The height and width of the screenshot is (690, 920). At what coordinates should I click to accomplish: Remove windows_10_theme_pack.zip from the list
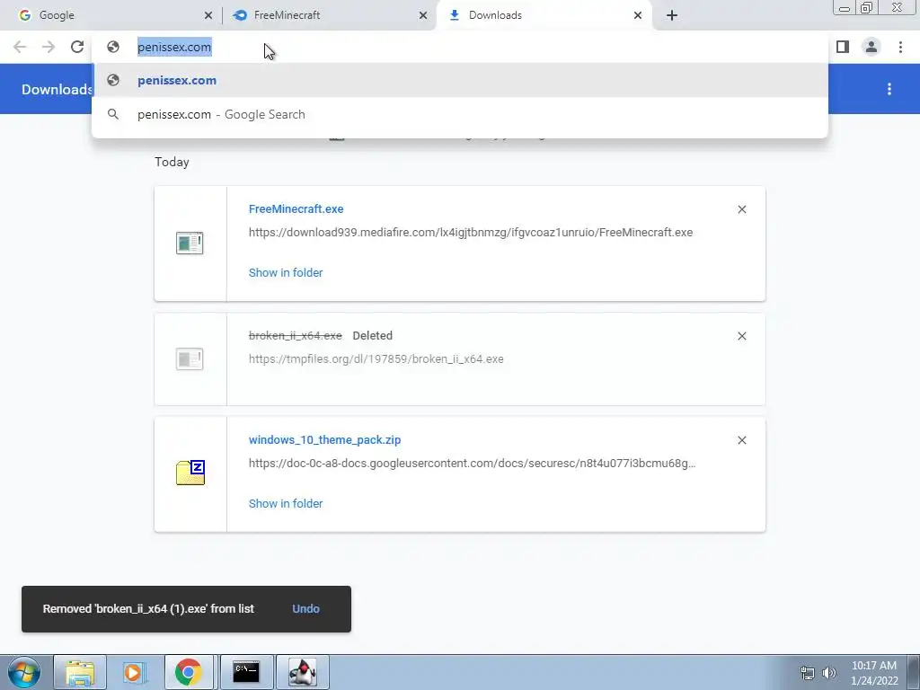(742, 440)
